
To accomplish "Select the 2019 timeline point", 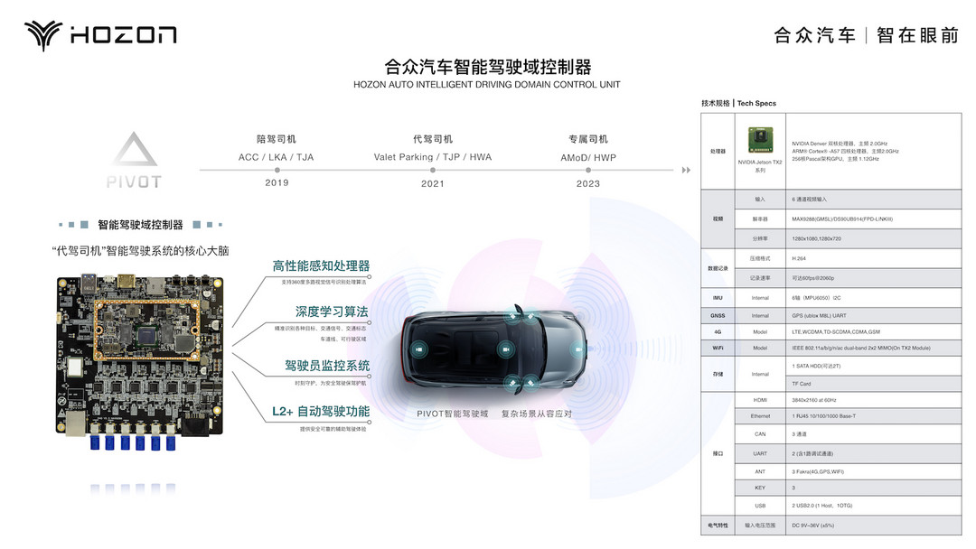I will point(277,170).
